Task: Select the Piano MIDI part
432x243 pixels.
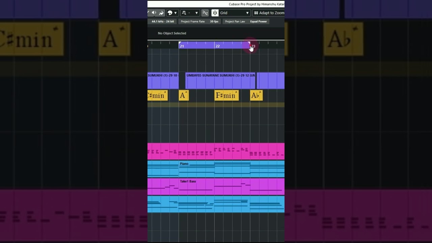Action: pyautogui.click(x=232, y=169)
